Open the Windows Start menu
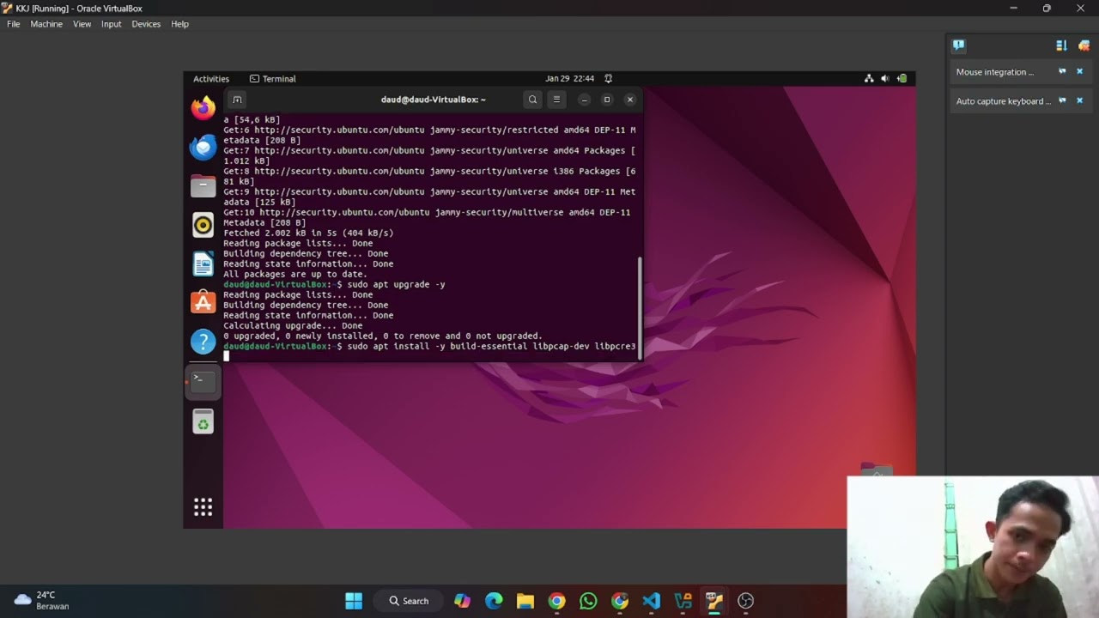 click(x=354, y=601)
